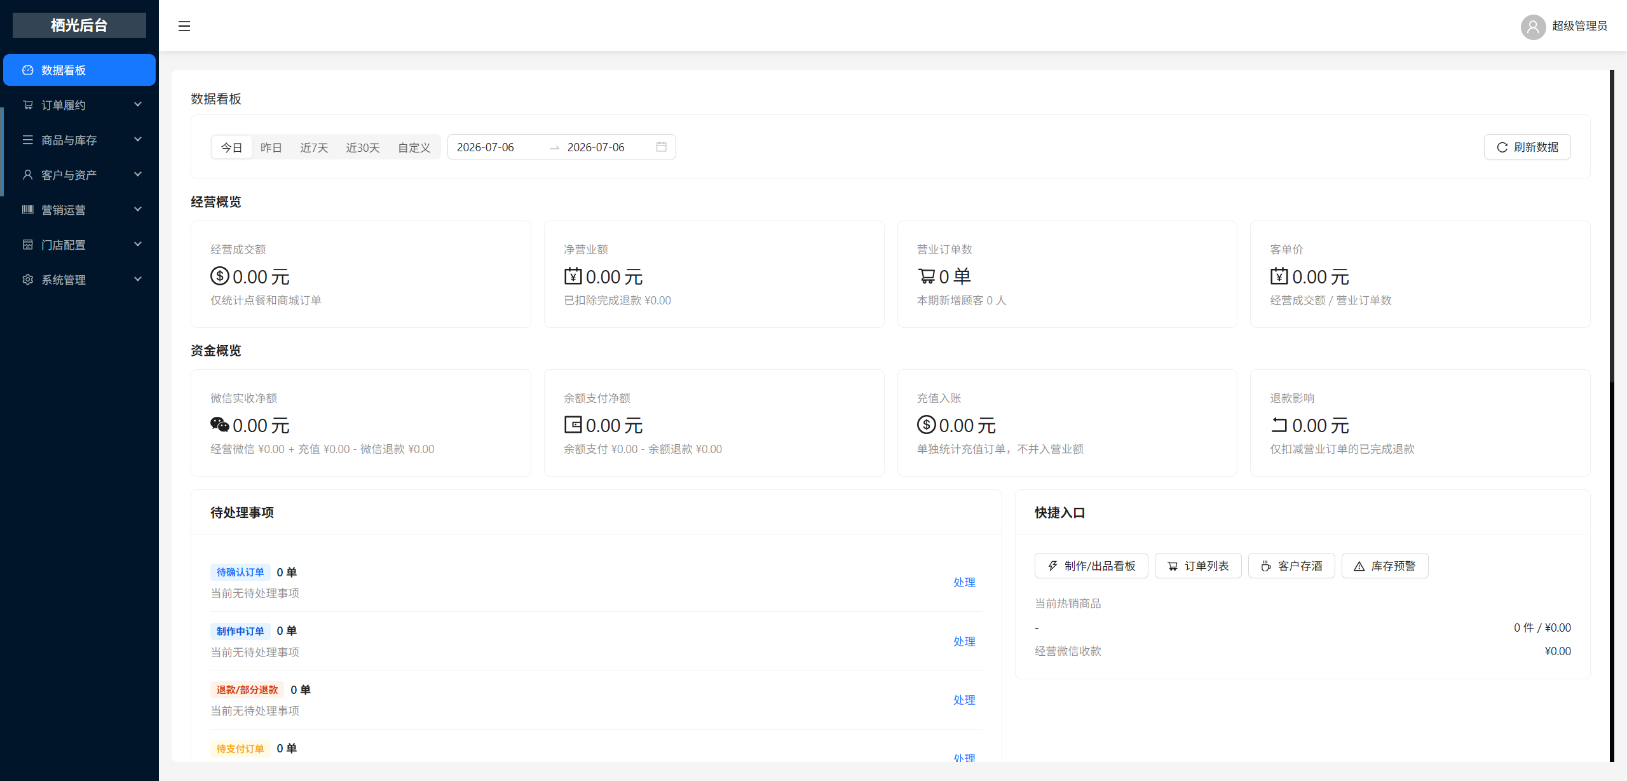This screenshot has width=1627, height=781.
Task: Click 处理 for 制作中订单
Action: [x=964, y=642]
